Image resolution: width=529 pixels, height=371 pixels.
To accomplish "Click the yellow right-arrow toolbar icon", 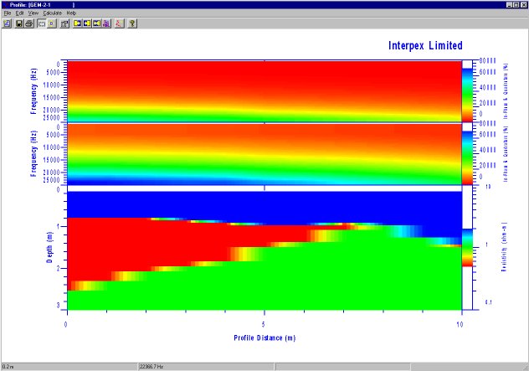I will click(77, 23).
